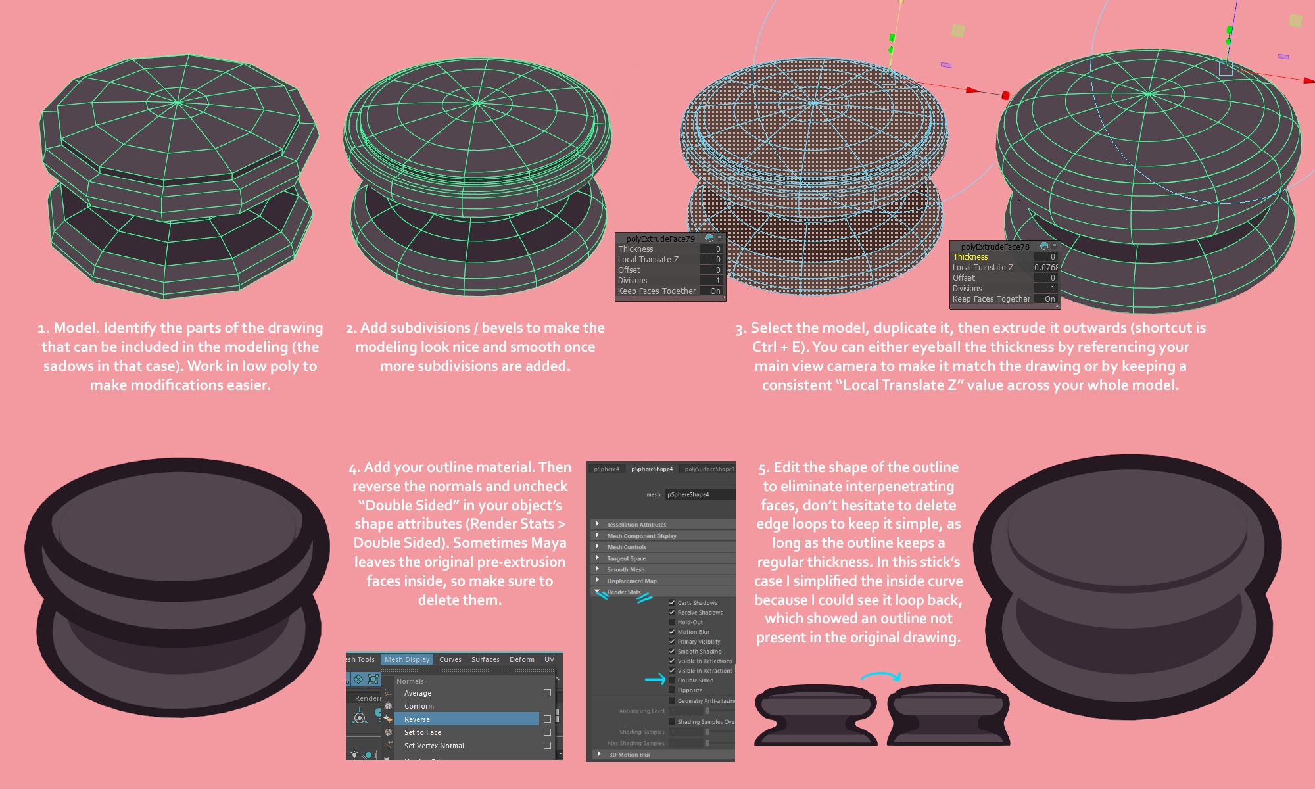1315x789 pixels.
Task: Click the Reverse normals icon in menu
Action: (x=388, y=719)
